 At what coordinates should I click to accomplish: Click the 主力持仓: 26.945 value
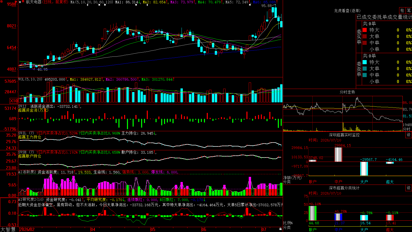[137, 133]
